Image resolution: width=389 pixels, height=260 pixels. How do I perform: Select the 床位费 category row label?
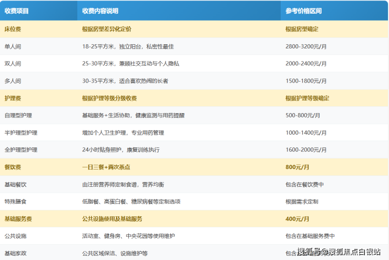click(x=13, y=29)
